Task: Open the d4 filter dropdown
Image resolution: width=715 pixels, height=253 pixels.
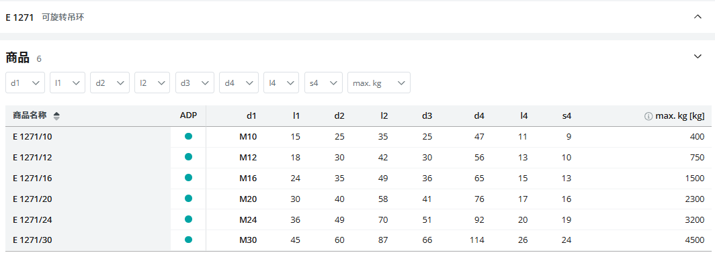Action: coord(239,83)
